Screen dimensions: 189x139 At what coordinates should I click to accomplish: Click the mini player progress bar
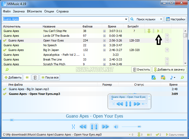[128, 99]
